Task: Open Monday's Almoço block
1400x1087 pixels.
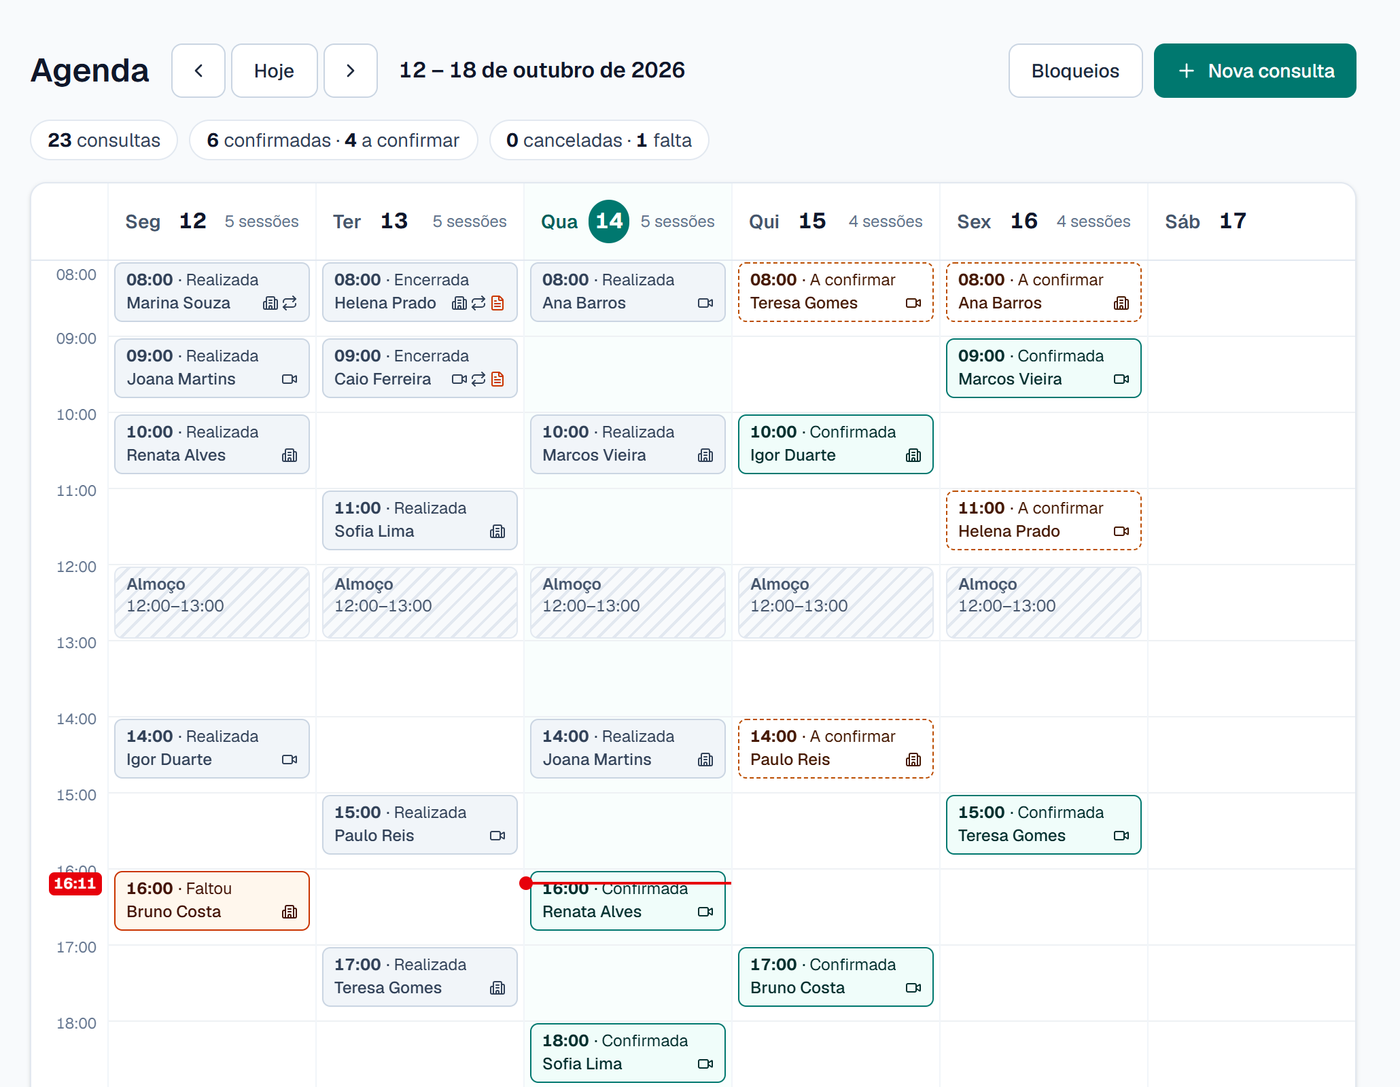Action: (x=212, y=603)
